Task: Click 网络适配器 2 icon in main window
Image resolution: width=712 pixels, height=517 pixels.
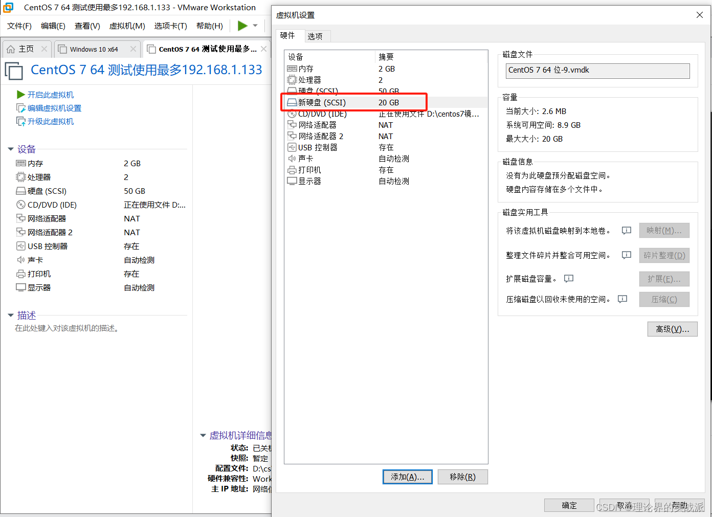Action: [21, 232]
